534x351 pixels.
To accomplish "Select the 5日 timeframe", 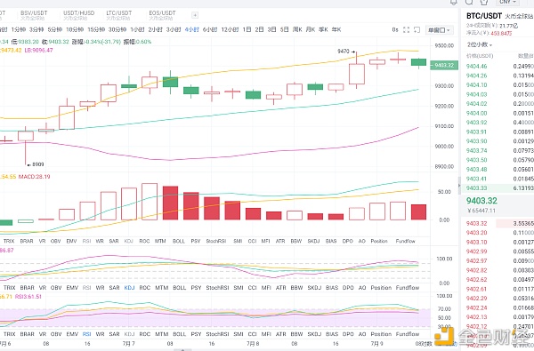I will [285, 29].
